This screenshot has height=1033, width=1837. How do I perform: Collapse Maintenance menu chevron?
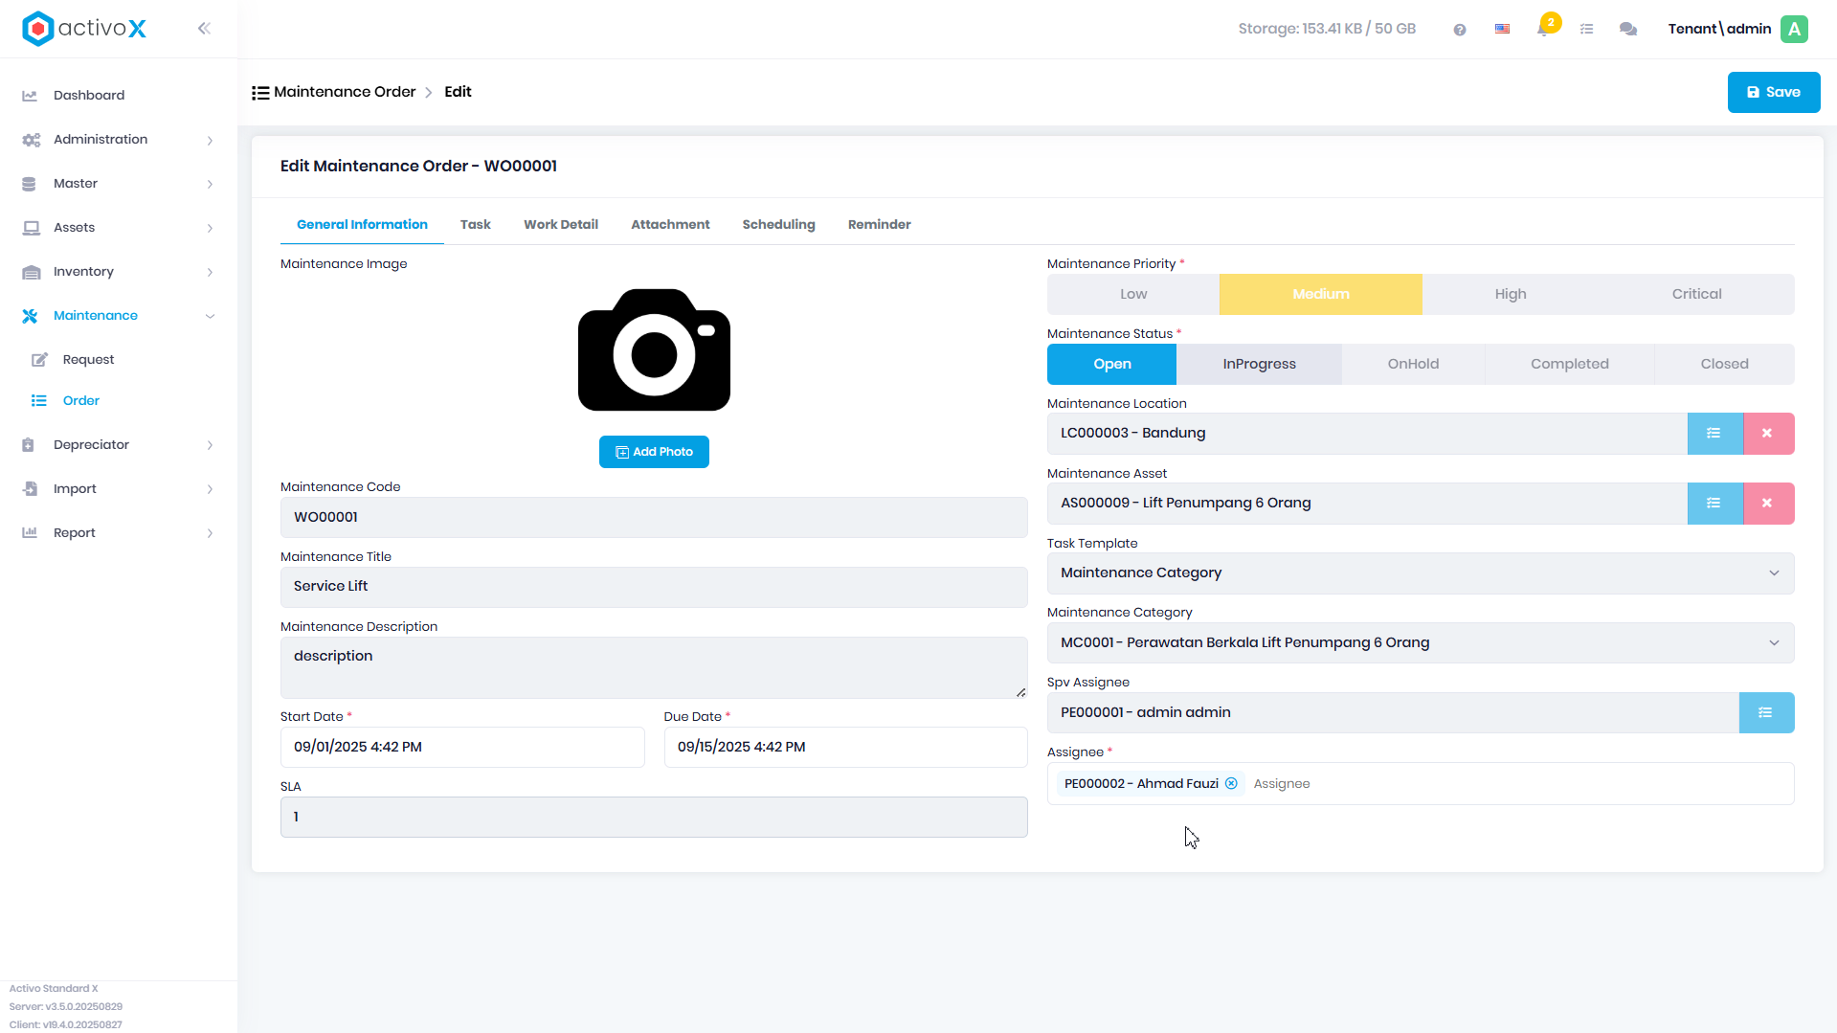pos(210,317)
